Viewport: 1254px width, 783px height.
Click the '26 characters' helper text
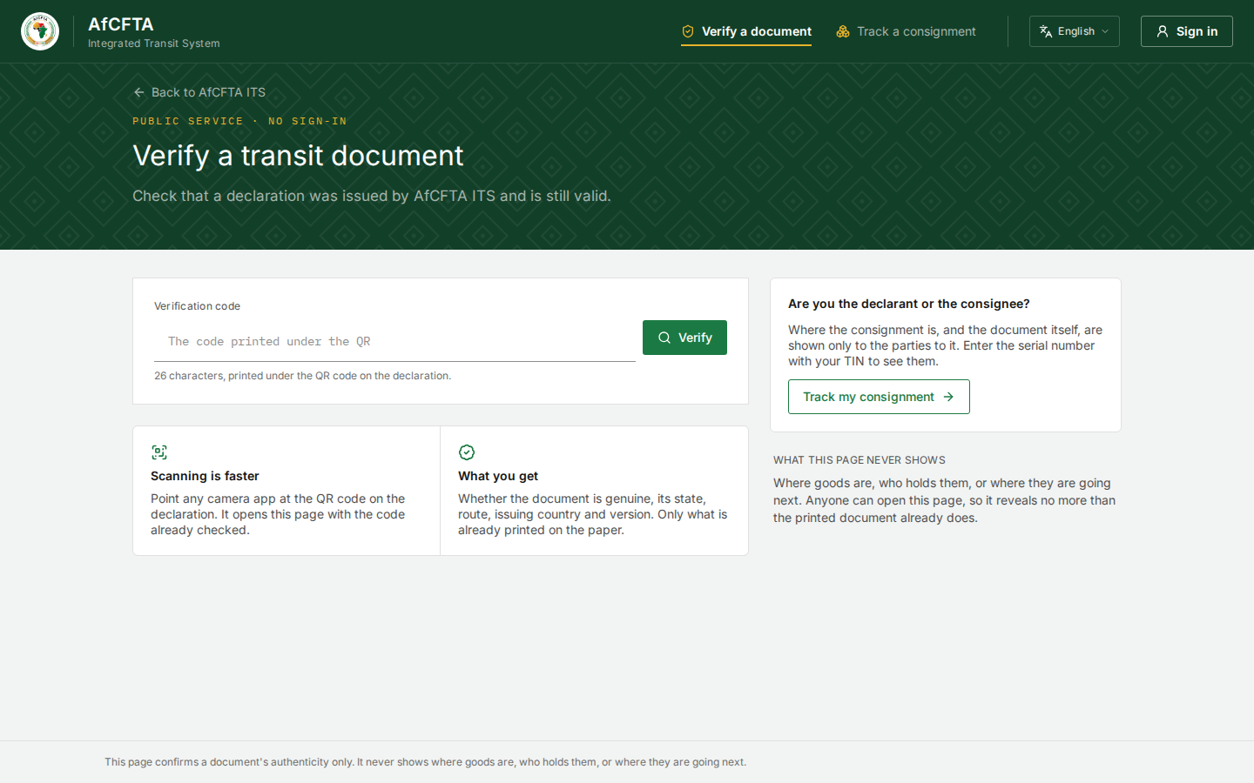pyautogui.click(x=302, y=376)
